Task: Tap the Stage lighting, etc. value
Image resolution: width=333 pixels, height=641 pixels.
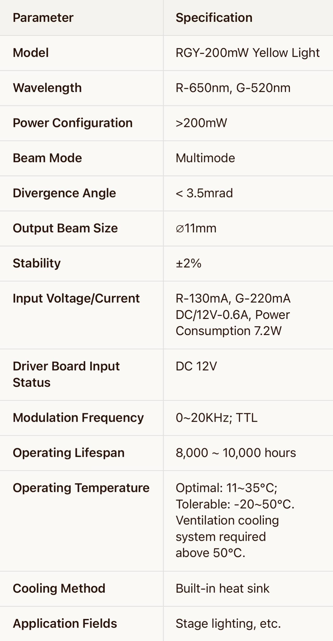Action: 228,624
